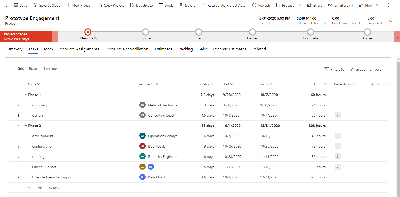Select the Close stage
Screen dimensions: 400x197
pos(368,32)
